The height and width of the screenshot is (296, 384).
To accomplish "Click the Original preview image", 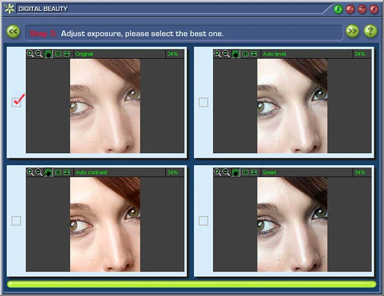I will coord(105,106).
